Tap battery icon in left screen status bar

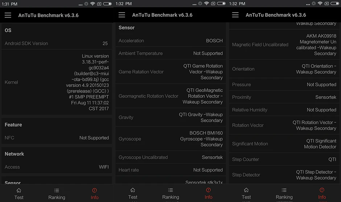pyautogui.click(x=107, y=4)
